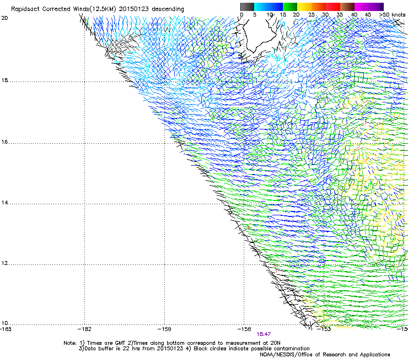Click the NOAA/NESDIS credit line
Screen dimensions: 408x358
point(325,355)
